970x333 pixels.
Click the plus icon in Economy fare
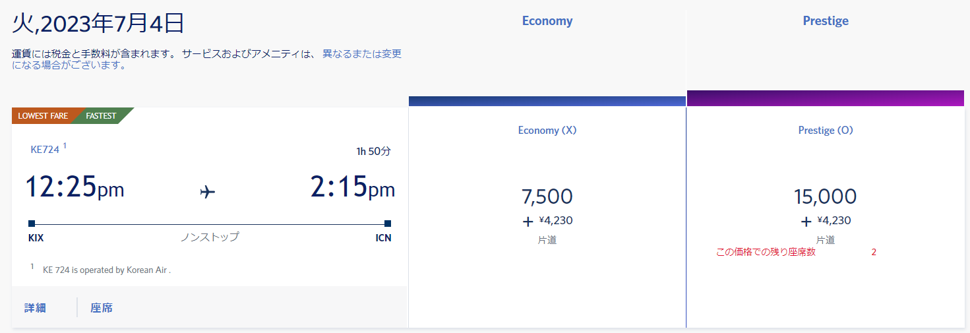click(528, 222)
